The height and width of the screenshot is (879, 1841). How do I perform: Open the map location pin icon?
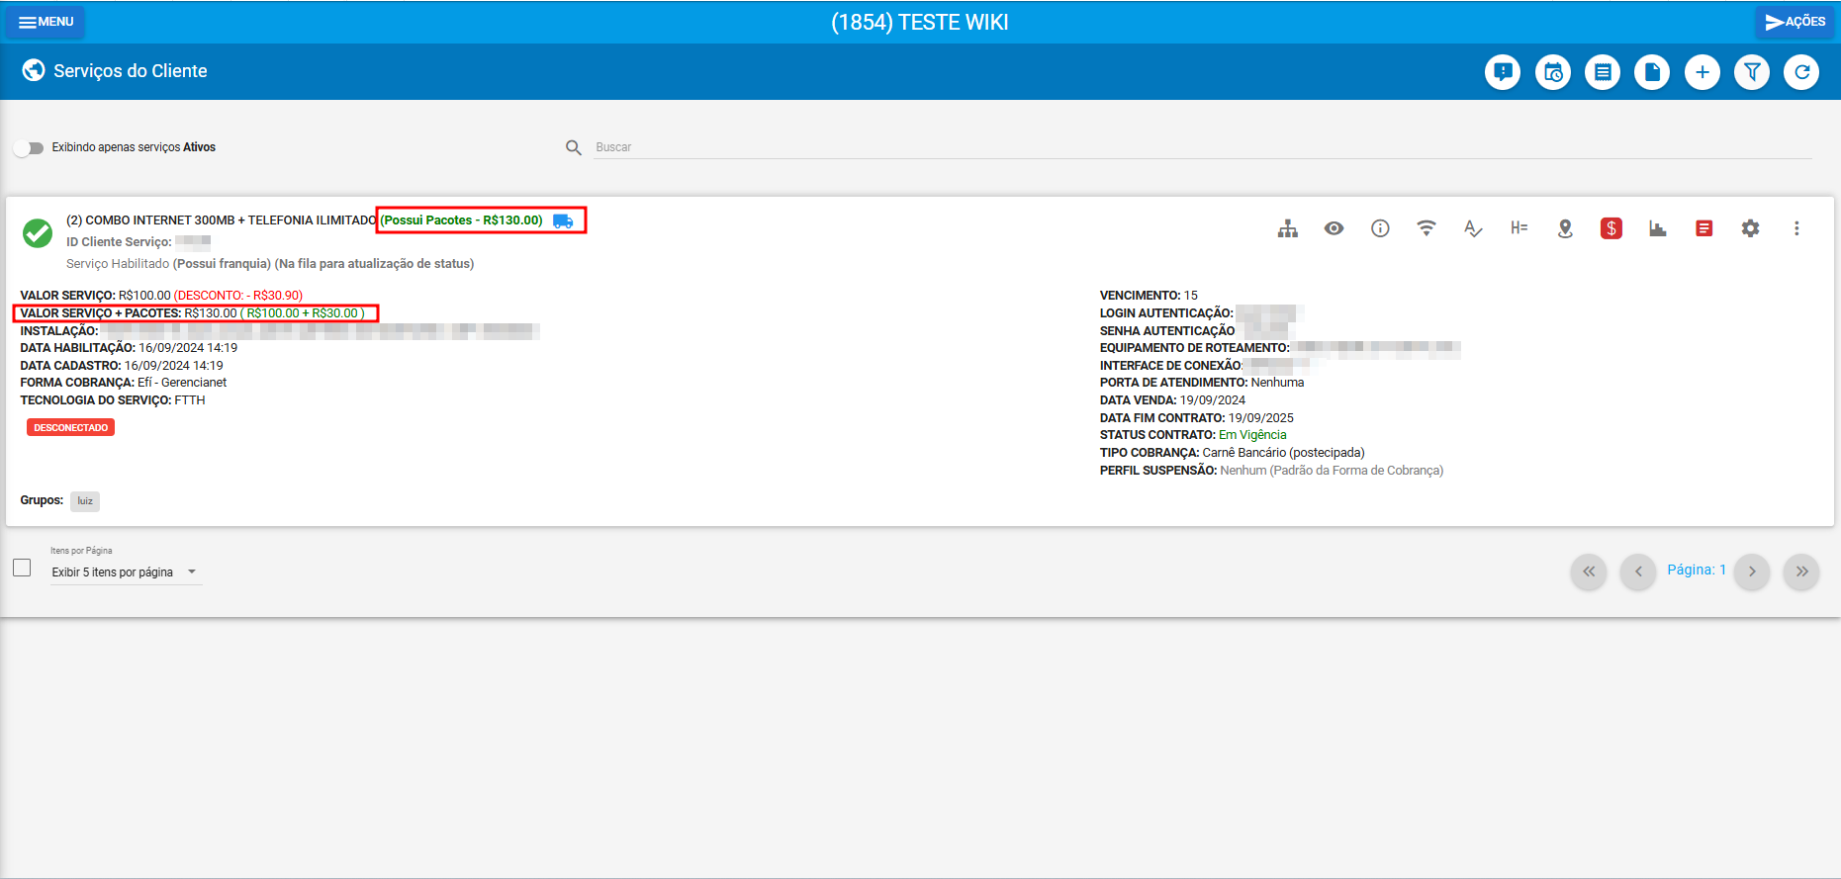[1565, 228]
